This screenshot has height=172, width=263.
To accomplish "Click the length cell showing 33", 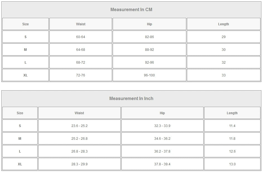I will (223, 75).
